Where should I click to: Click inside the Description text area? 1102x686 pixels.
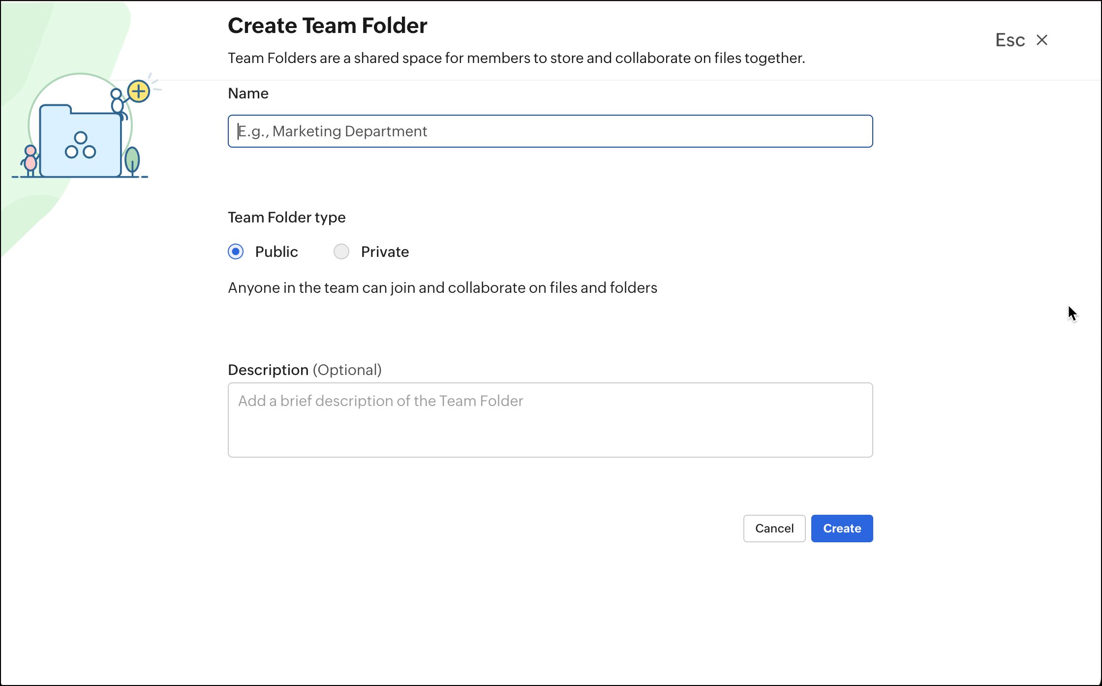point(550,420)
